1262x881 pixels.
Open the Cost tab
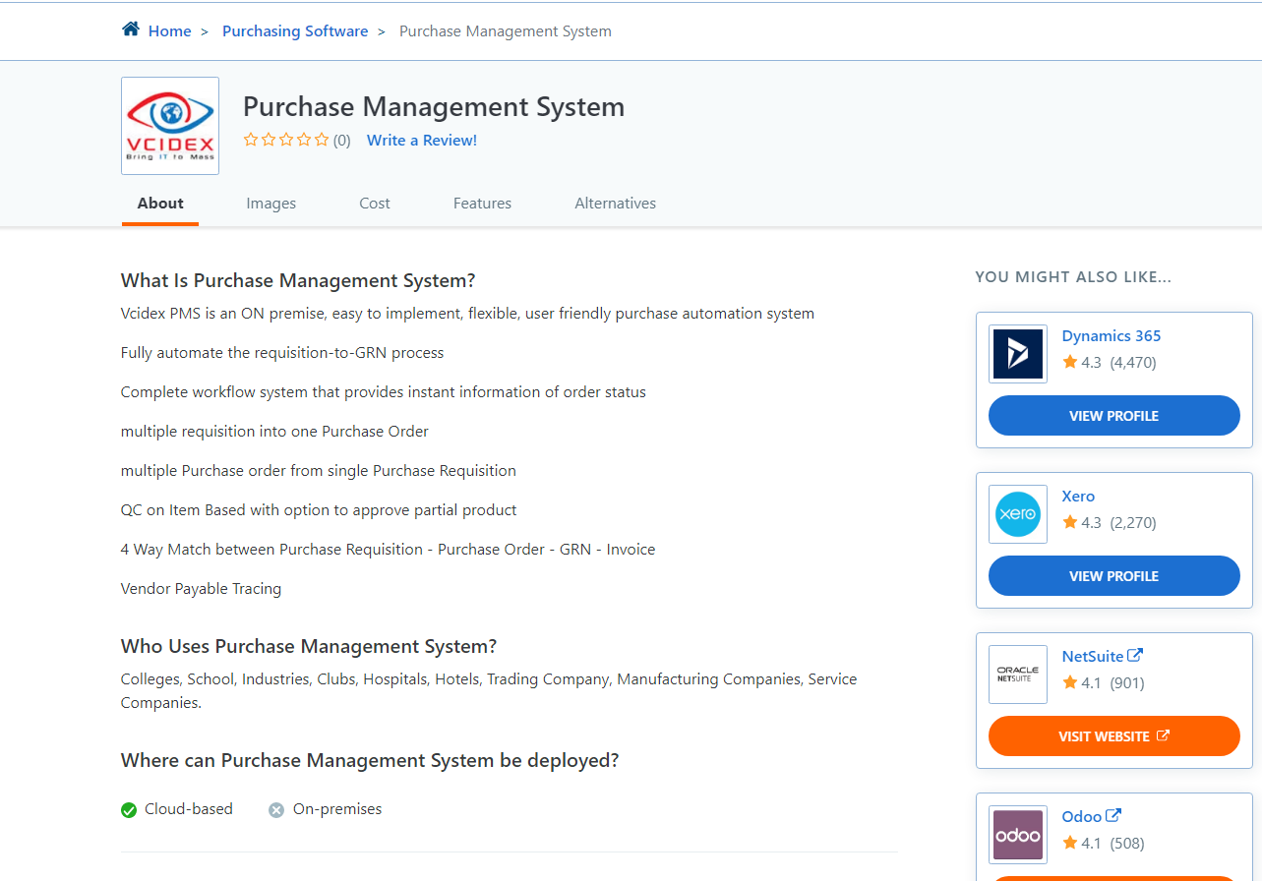374,203
